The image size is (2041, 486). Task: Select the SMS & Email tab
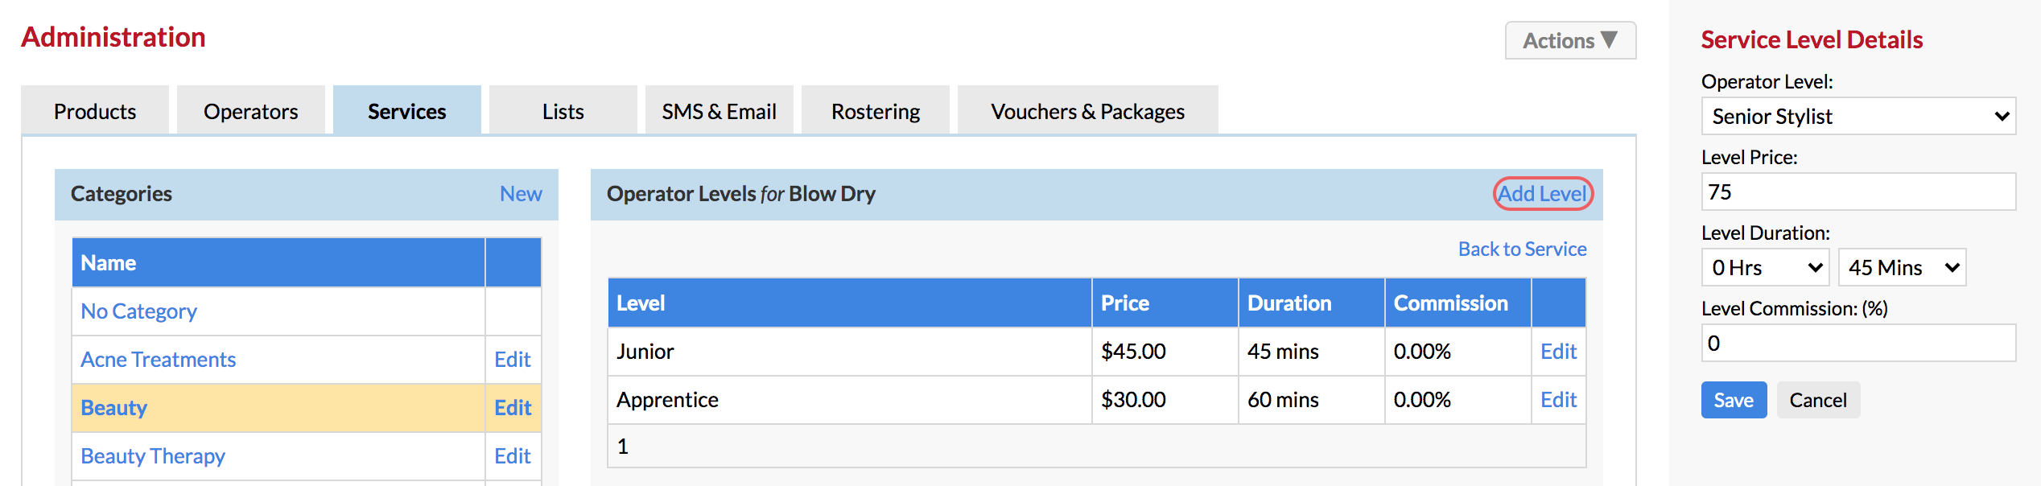tap(720, 111)
